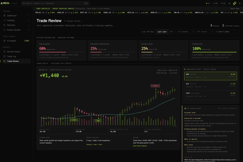Click the 600519.SH ticker quote
Image resolution: width=243 pixels, height=162 pixels.
click(x=207, y=13)
